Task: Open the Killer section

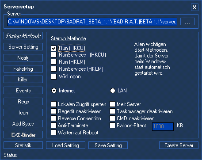Action: [x=23, y=80]
